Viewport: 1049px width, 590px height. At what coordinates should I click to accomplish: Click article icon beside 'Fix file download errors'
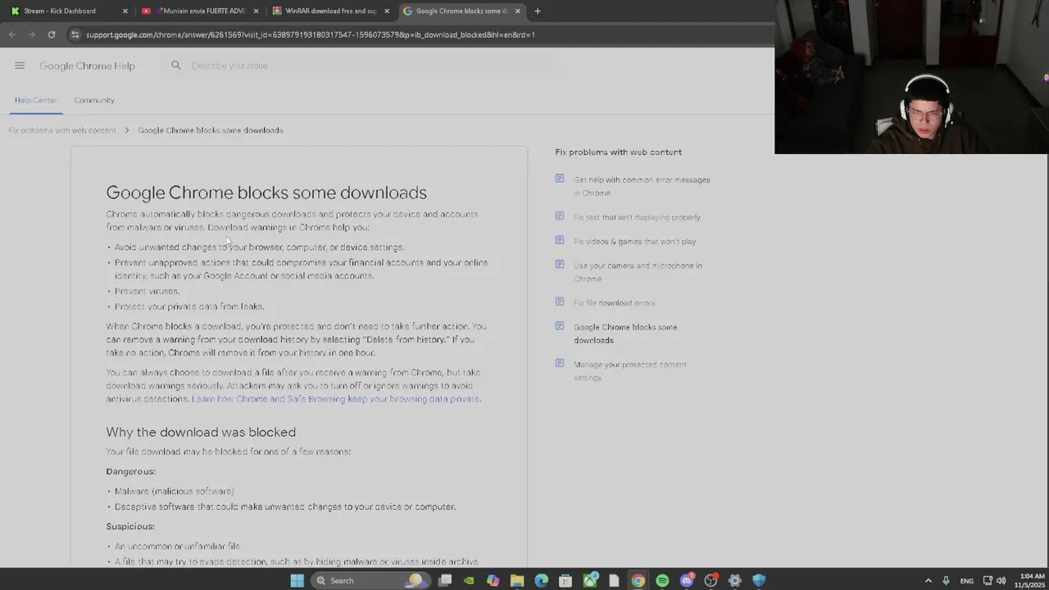coord(560,302)
